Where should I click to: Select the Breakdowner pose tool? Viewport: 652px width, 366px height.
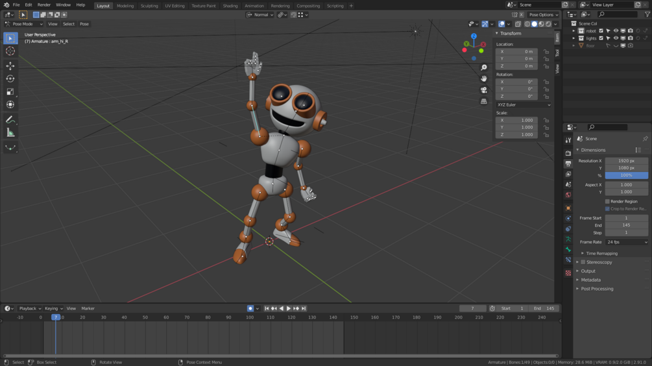(x=10, y=148)
